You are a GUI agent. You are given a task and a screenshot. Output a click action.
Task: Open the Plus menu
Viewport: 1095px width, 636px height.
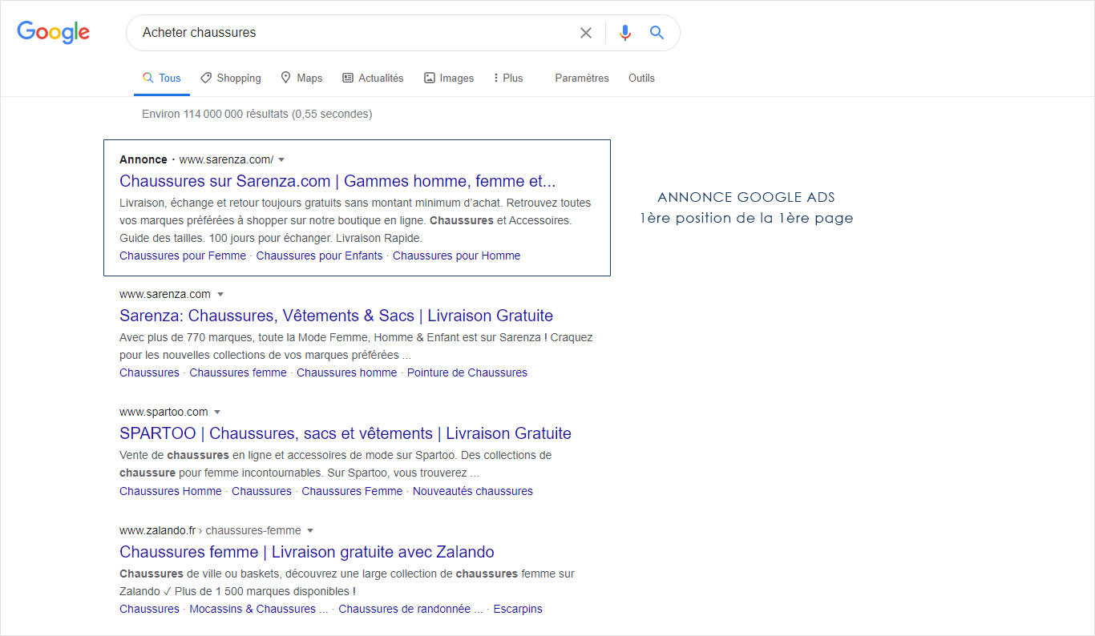508,78
